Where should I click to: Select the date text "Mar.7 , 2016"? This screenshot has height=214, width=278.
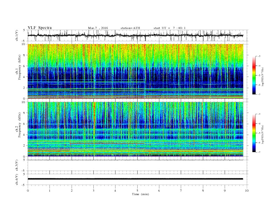(98, 28)
